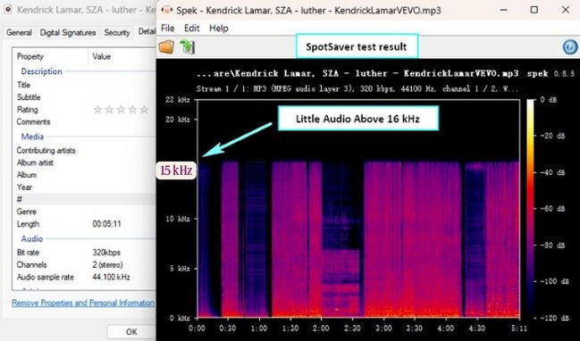Open the File menu in Spek
The width and height of the screenshot is (580, 341).
coord(167,28)
